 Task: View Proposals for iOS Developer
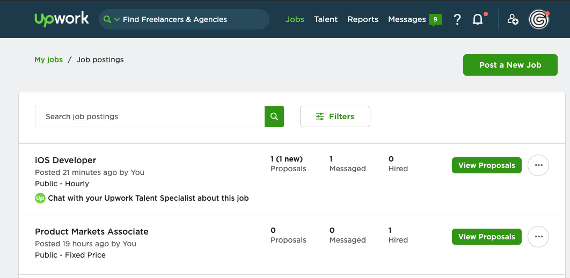[486, 165]
